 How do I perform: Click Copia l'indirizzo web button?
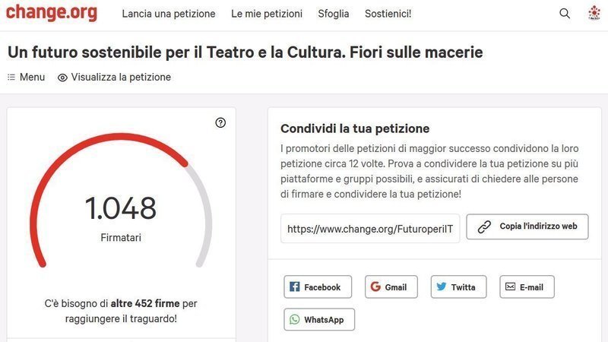tap(527, 226)
